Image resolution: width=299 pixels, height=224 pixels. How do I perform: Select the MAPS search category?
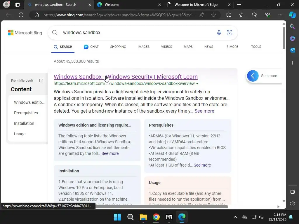pyautogui.click(x=188, y=47)
